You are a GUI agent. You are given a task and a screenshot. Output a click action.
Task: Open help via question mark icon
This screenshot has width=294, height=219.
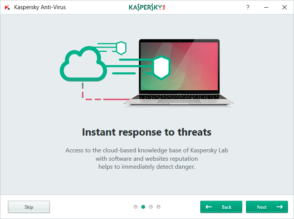248,7
